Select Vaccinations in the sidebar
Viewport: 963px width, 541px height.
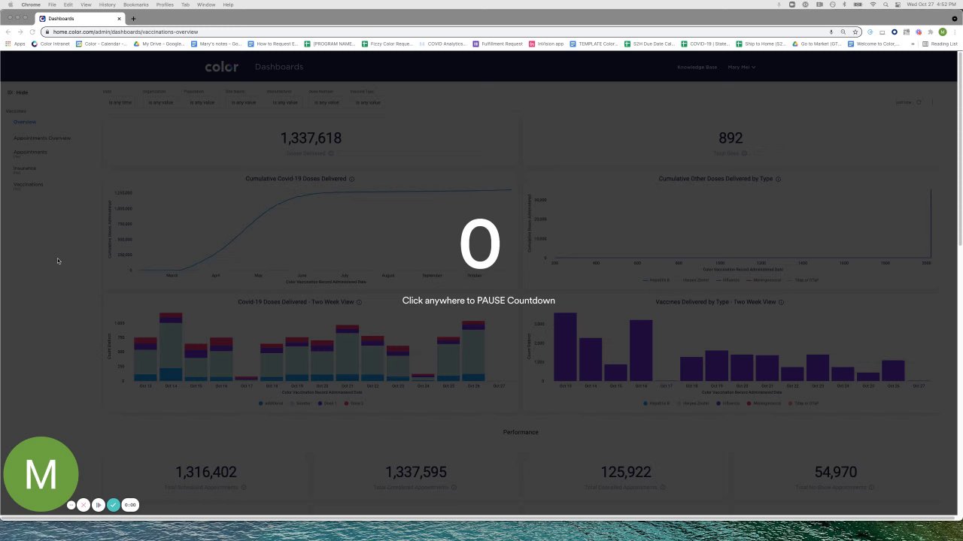28,184
